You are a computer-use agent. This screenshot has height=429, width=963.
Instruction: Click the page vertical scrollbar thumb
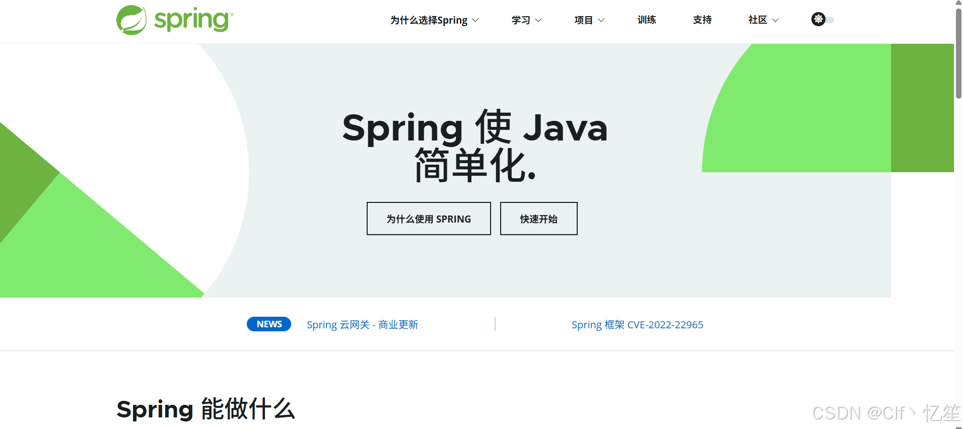point(958,53)
